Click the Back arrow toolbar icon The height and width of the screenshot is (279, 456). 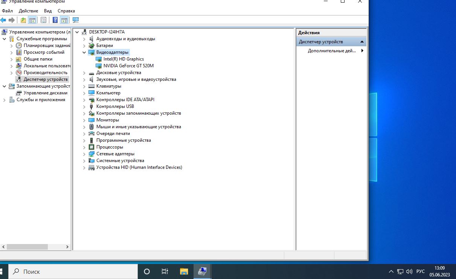point(3,20)
